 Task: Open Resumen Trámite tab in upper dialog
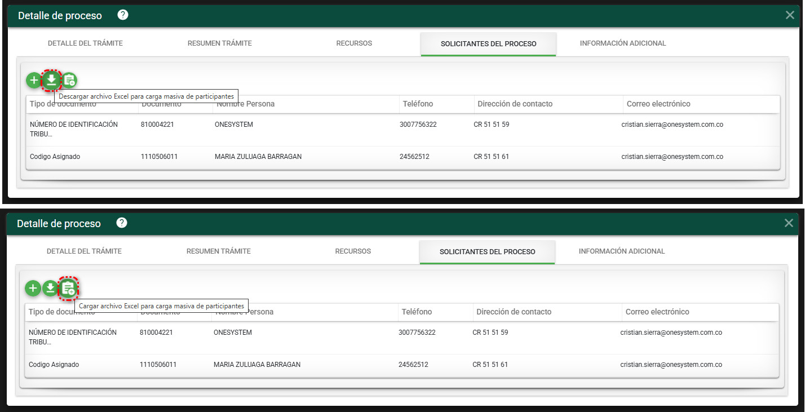pyautogui.click(x=220, y=43)
